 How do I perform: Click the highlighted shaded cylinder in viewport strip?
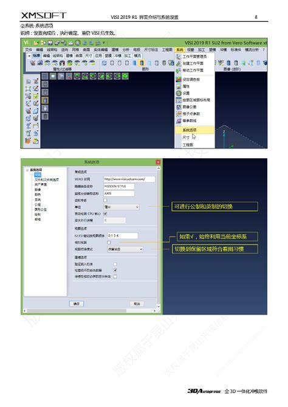(45, 100)
